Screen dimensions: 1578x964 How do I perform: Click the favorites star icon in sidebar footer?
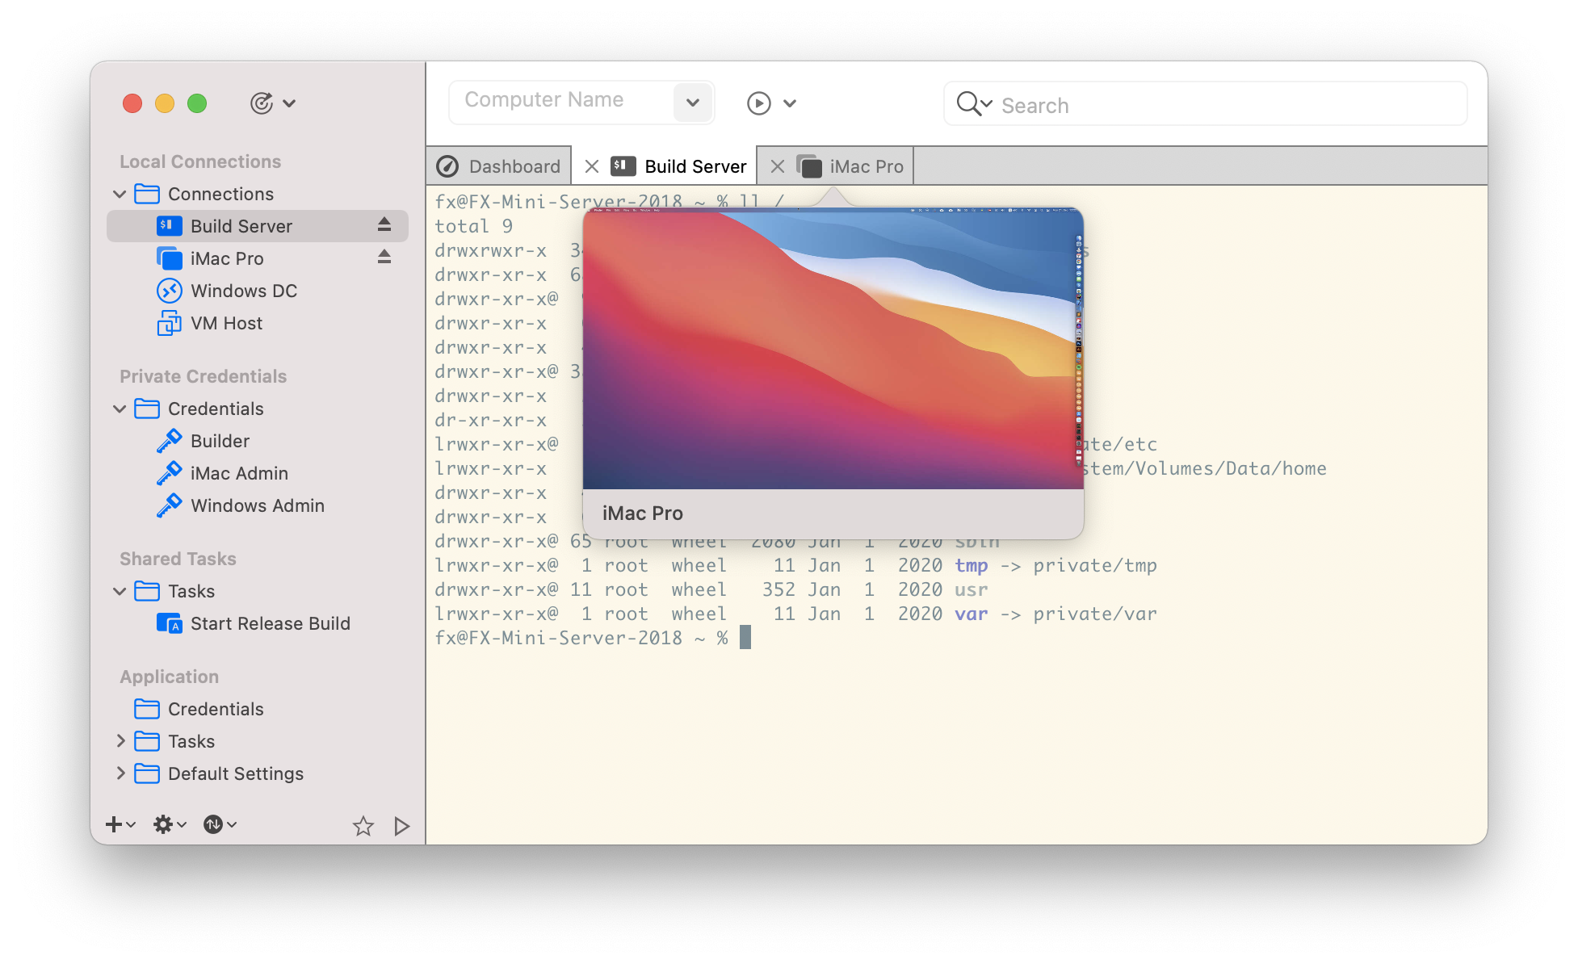pos(363,825)
